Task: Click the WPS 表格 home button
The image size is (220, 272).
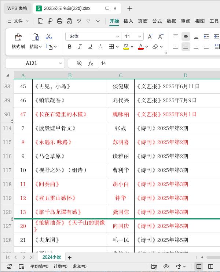Action: tap(17, 8)
